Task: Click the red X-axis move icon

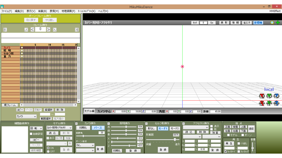Action: click(262, 103)
